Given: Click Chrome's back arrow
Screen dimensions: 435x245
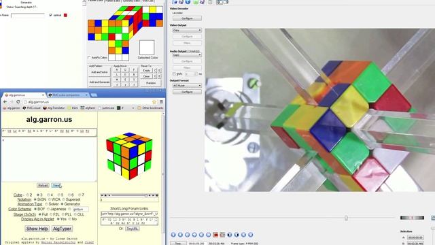Looking at the screenshot, I should click(x=5, y=101).
